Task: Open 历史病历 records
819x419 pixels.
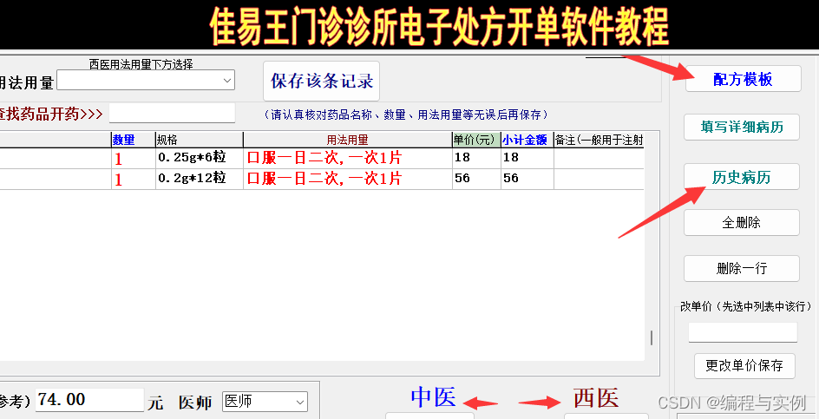Action: point(742,177)
